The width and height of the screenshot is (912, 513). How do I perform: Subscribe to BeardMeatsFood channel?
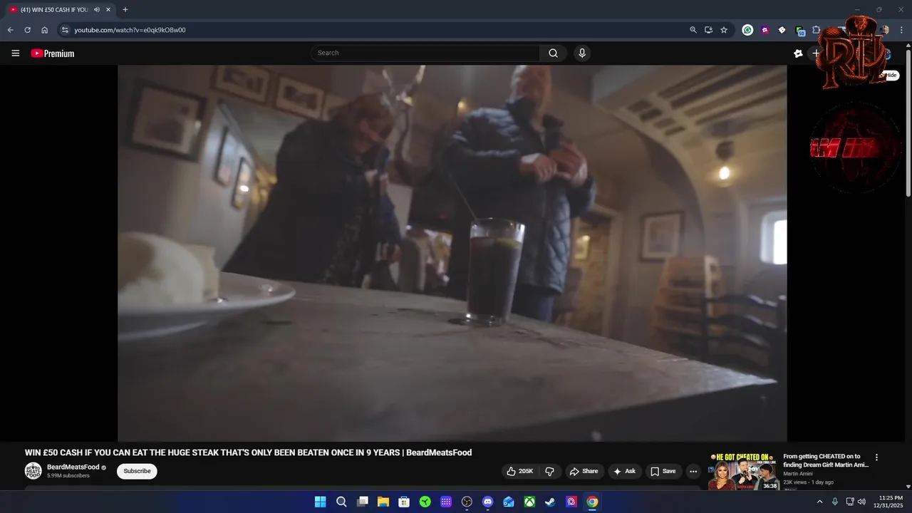point(137,471)
